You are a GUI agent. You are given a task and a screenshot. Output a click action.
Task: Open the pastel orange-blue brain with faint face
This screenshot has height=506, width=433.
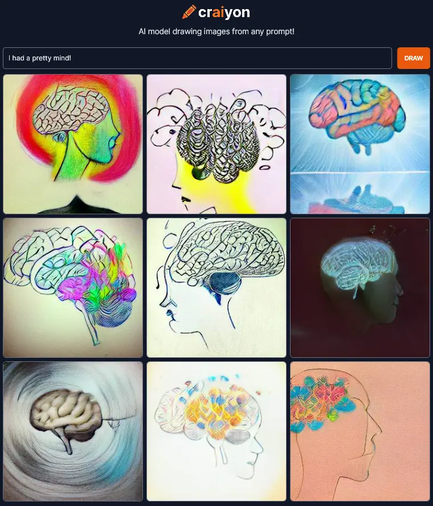click(216, 431)
